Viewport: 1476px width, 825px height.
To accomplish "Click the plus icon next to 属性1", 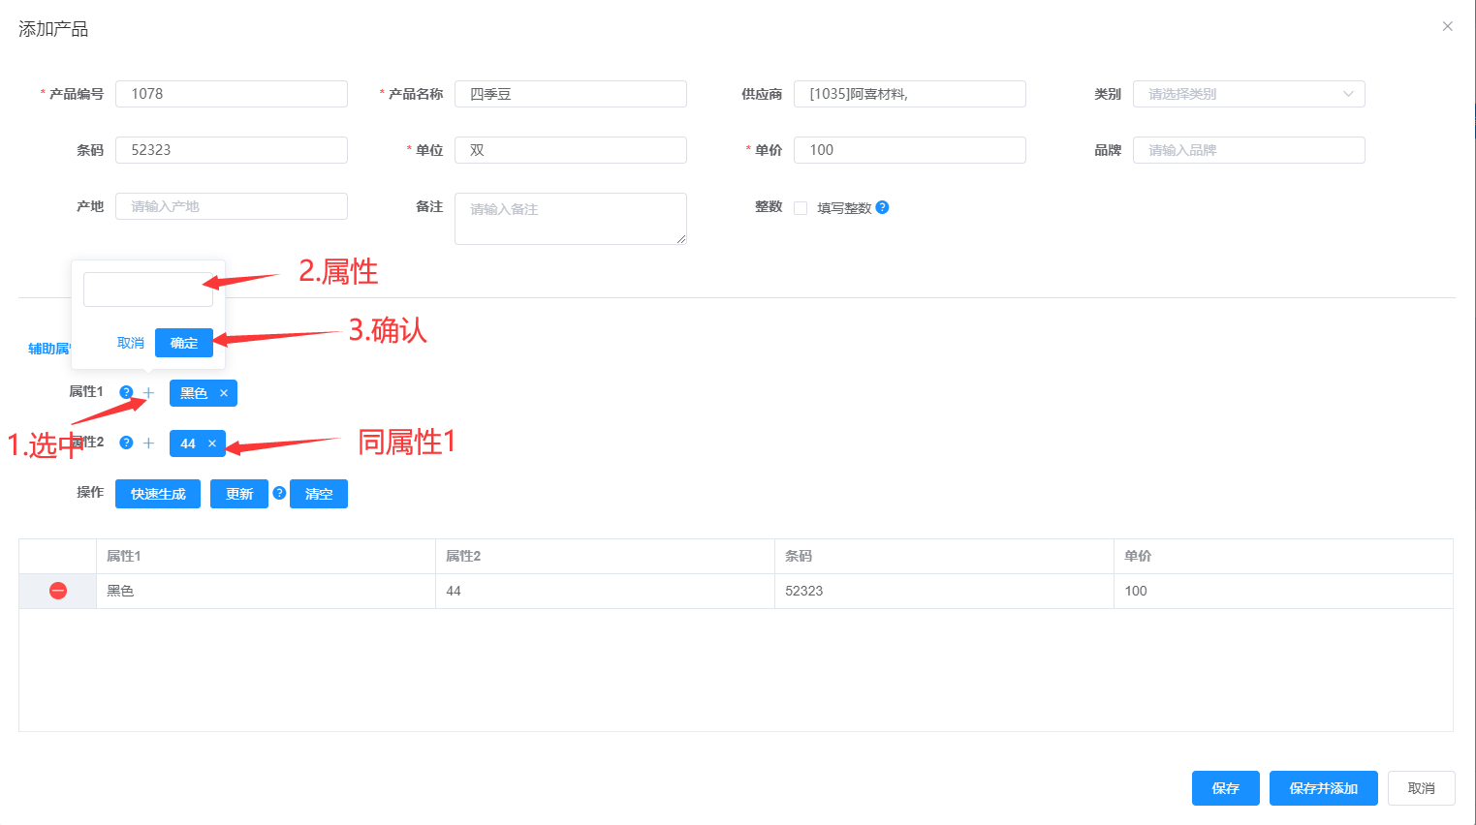I will click(x=148, y=392).
